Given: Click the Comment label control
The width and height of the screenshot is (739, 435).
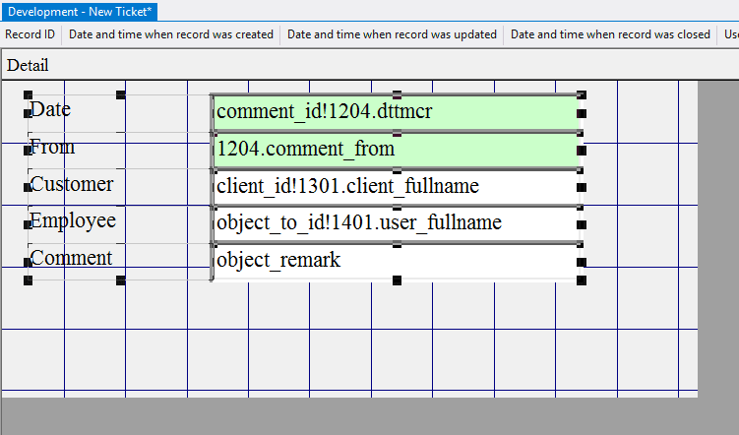Looking at the screenshot, I should point(71,258).
